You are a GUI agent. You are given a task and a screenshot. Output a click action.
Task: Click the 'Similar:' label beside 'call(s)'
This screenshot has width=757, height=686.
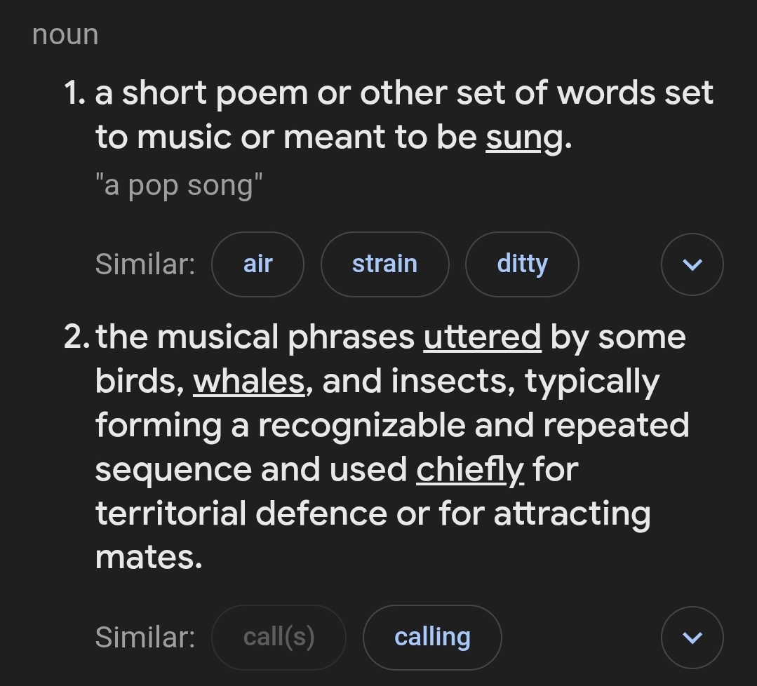pyautogui.click(x=145, y=637)
